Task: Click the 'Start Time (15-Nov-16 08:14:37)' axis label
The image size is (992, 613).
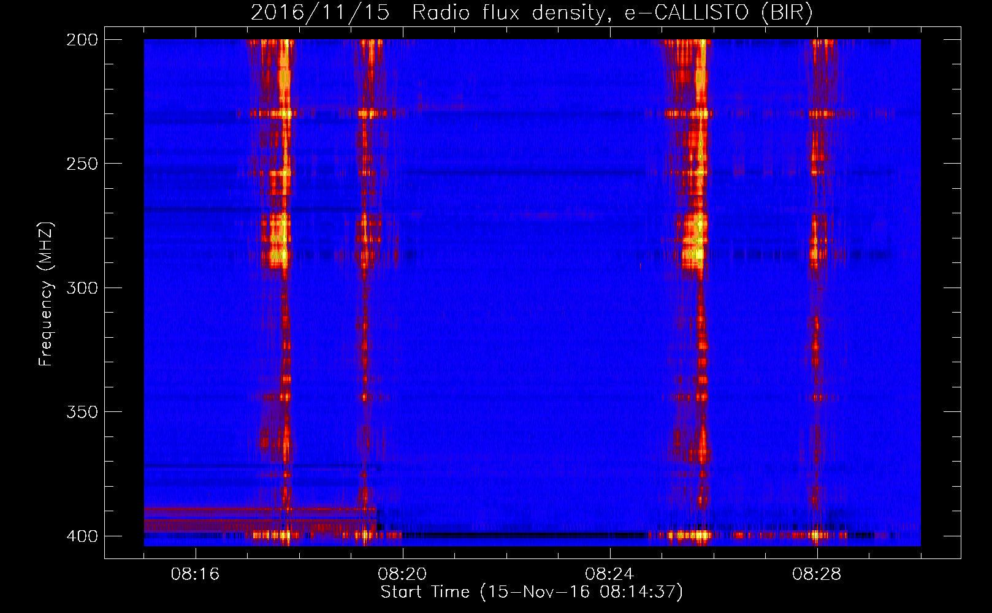Action: (x=532, y=592)
